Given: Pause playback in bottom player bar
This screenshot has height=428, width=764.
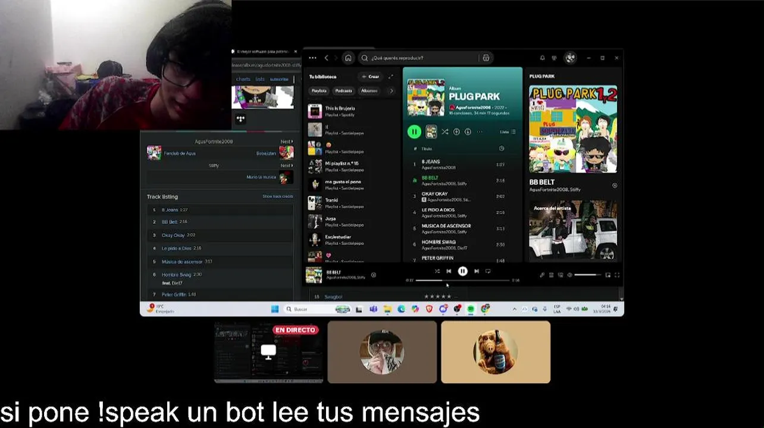Looking at the screenshot, I should point(462,271).
